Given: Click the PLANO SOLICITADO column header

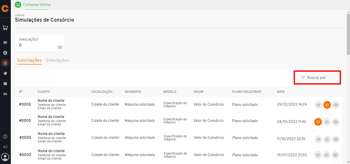Looking at the screenshot, I should point(247,92).
